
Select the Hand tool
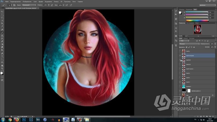pos(2,65)
